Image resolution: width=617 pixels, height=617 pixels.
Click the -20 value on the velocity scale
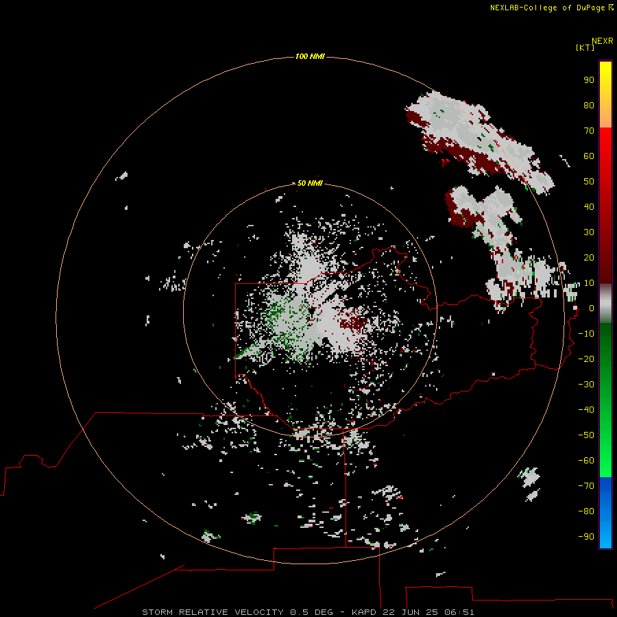[586, 359]
